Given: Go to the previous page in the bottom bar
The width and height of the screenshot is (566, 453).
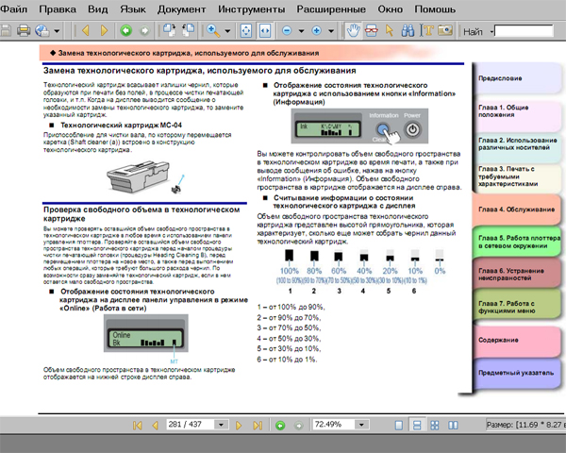Looking at the screenshot, I should (x=156, y=426).
